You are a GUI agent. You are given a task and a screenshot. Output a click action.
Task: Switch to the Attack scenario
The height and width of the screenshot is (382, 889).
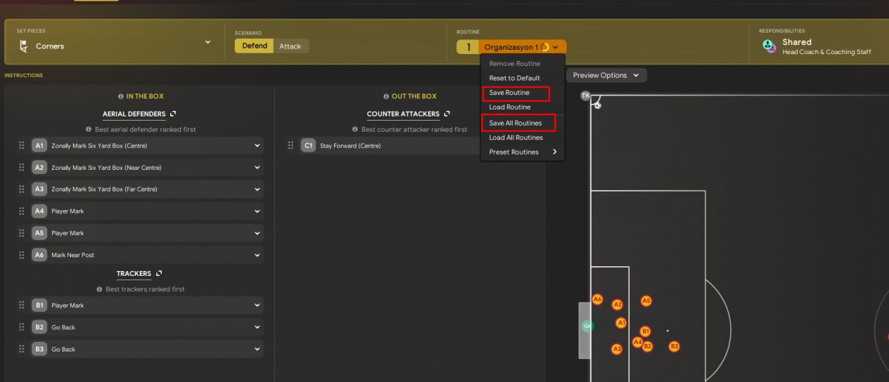[x=290, y=46]
